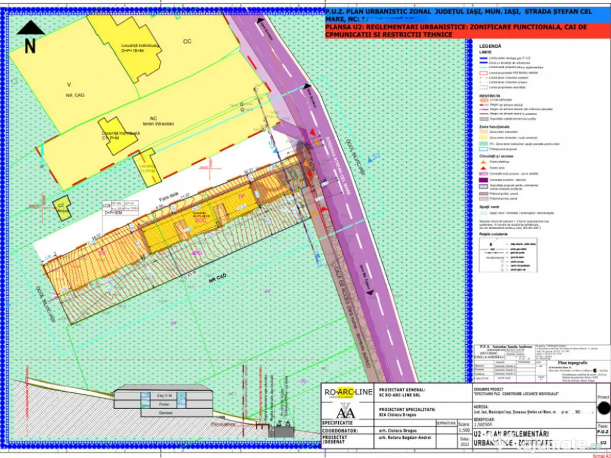
Task: Click the yellow intravilan zone legend swatch
Action: pyautogui.click(x=483, y=137)
